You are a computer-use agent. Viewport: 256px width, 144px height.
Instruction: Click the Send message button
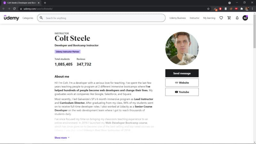click(x=182, y=73)
